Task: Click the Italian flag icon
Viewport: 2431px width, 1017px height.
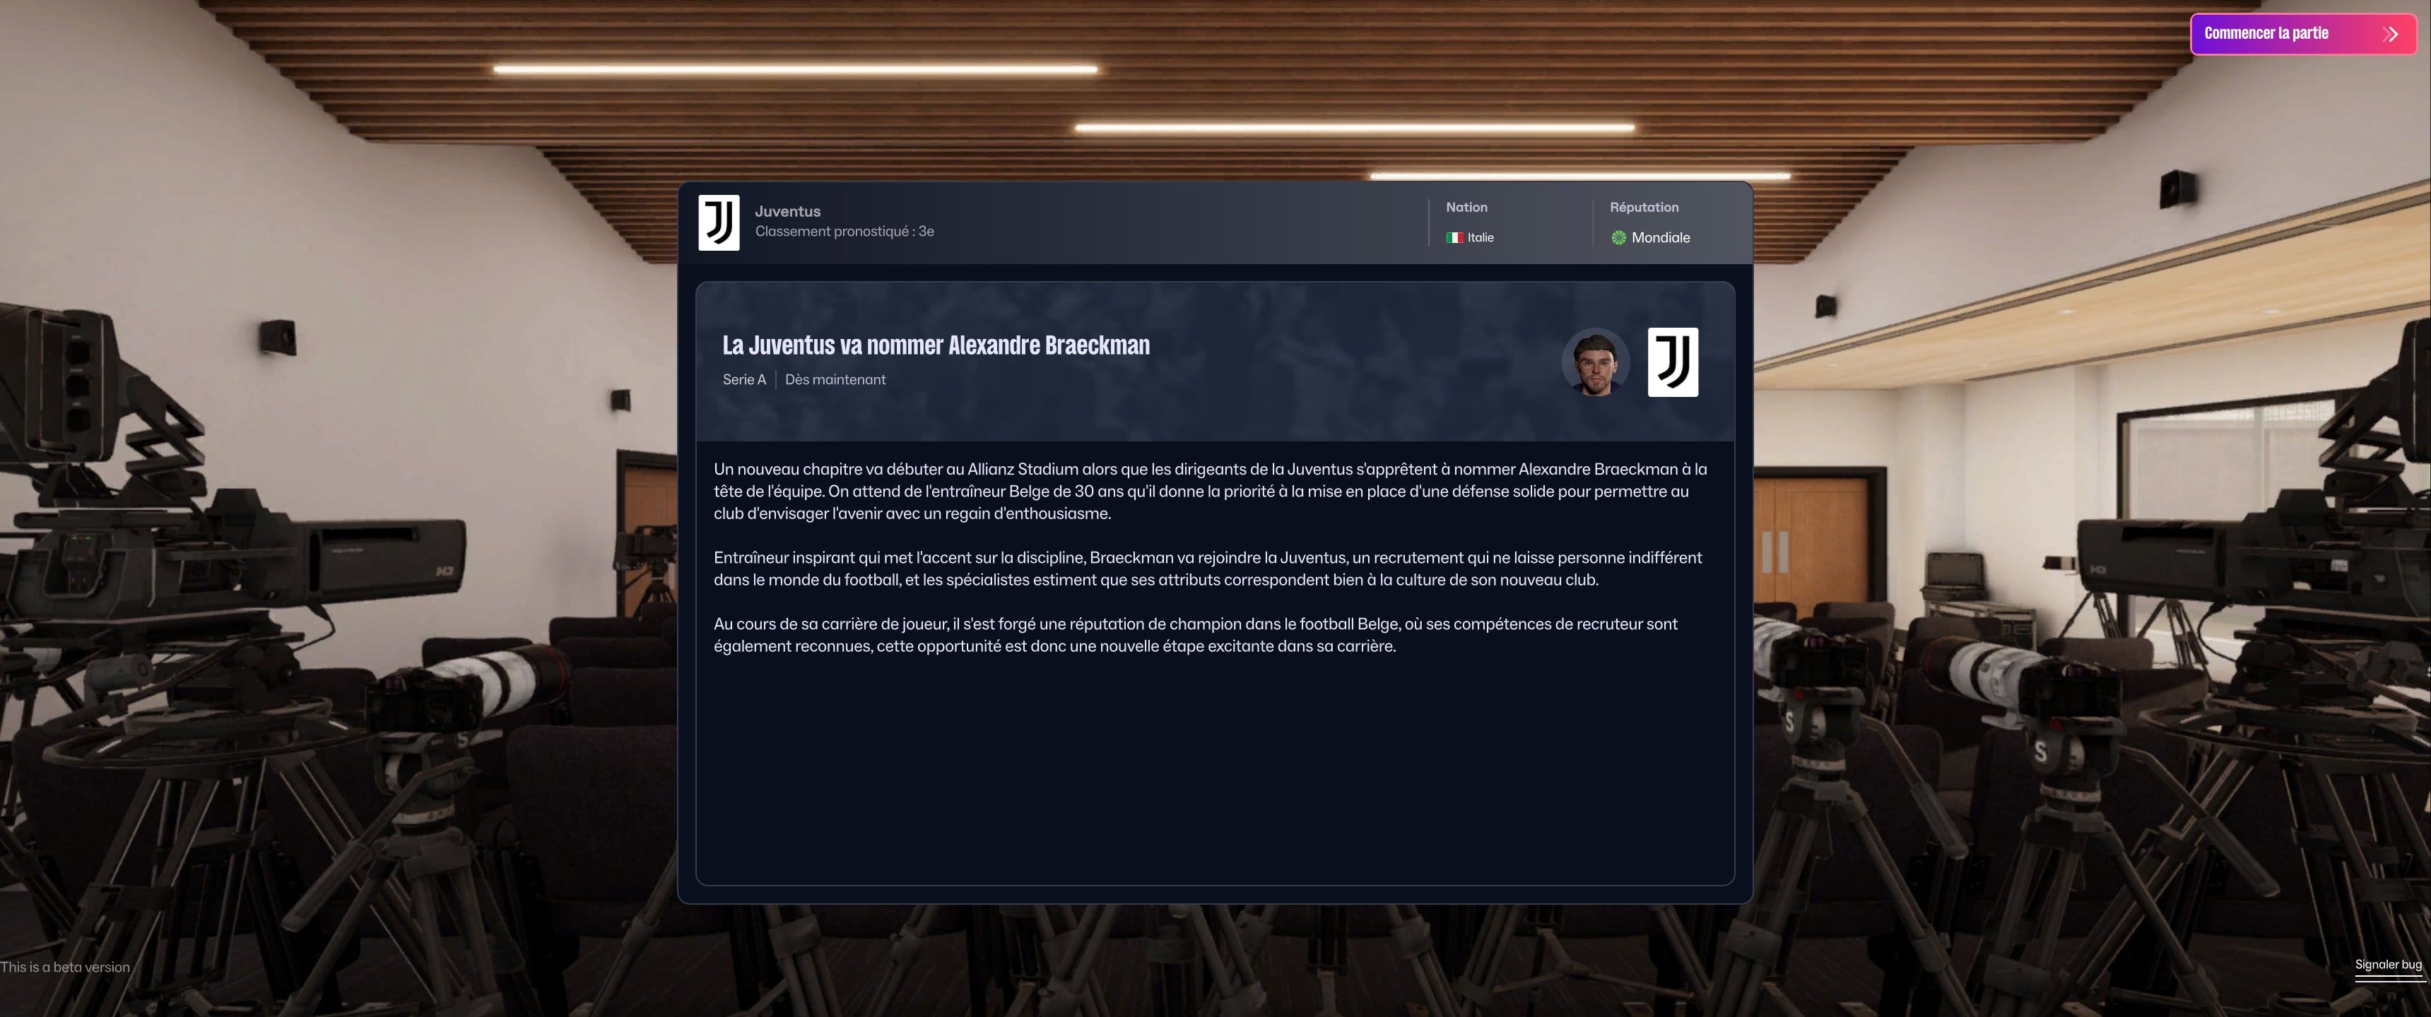Action: 1454,238
